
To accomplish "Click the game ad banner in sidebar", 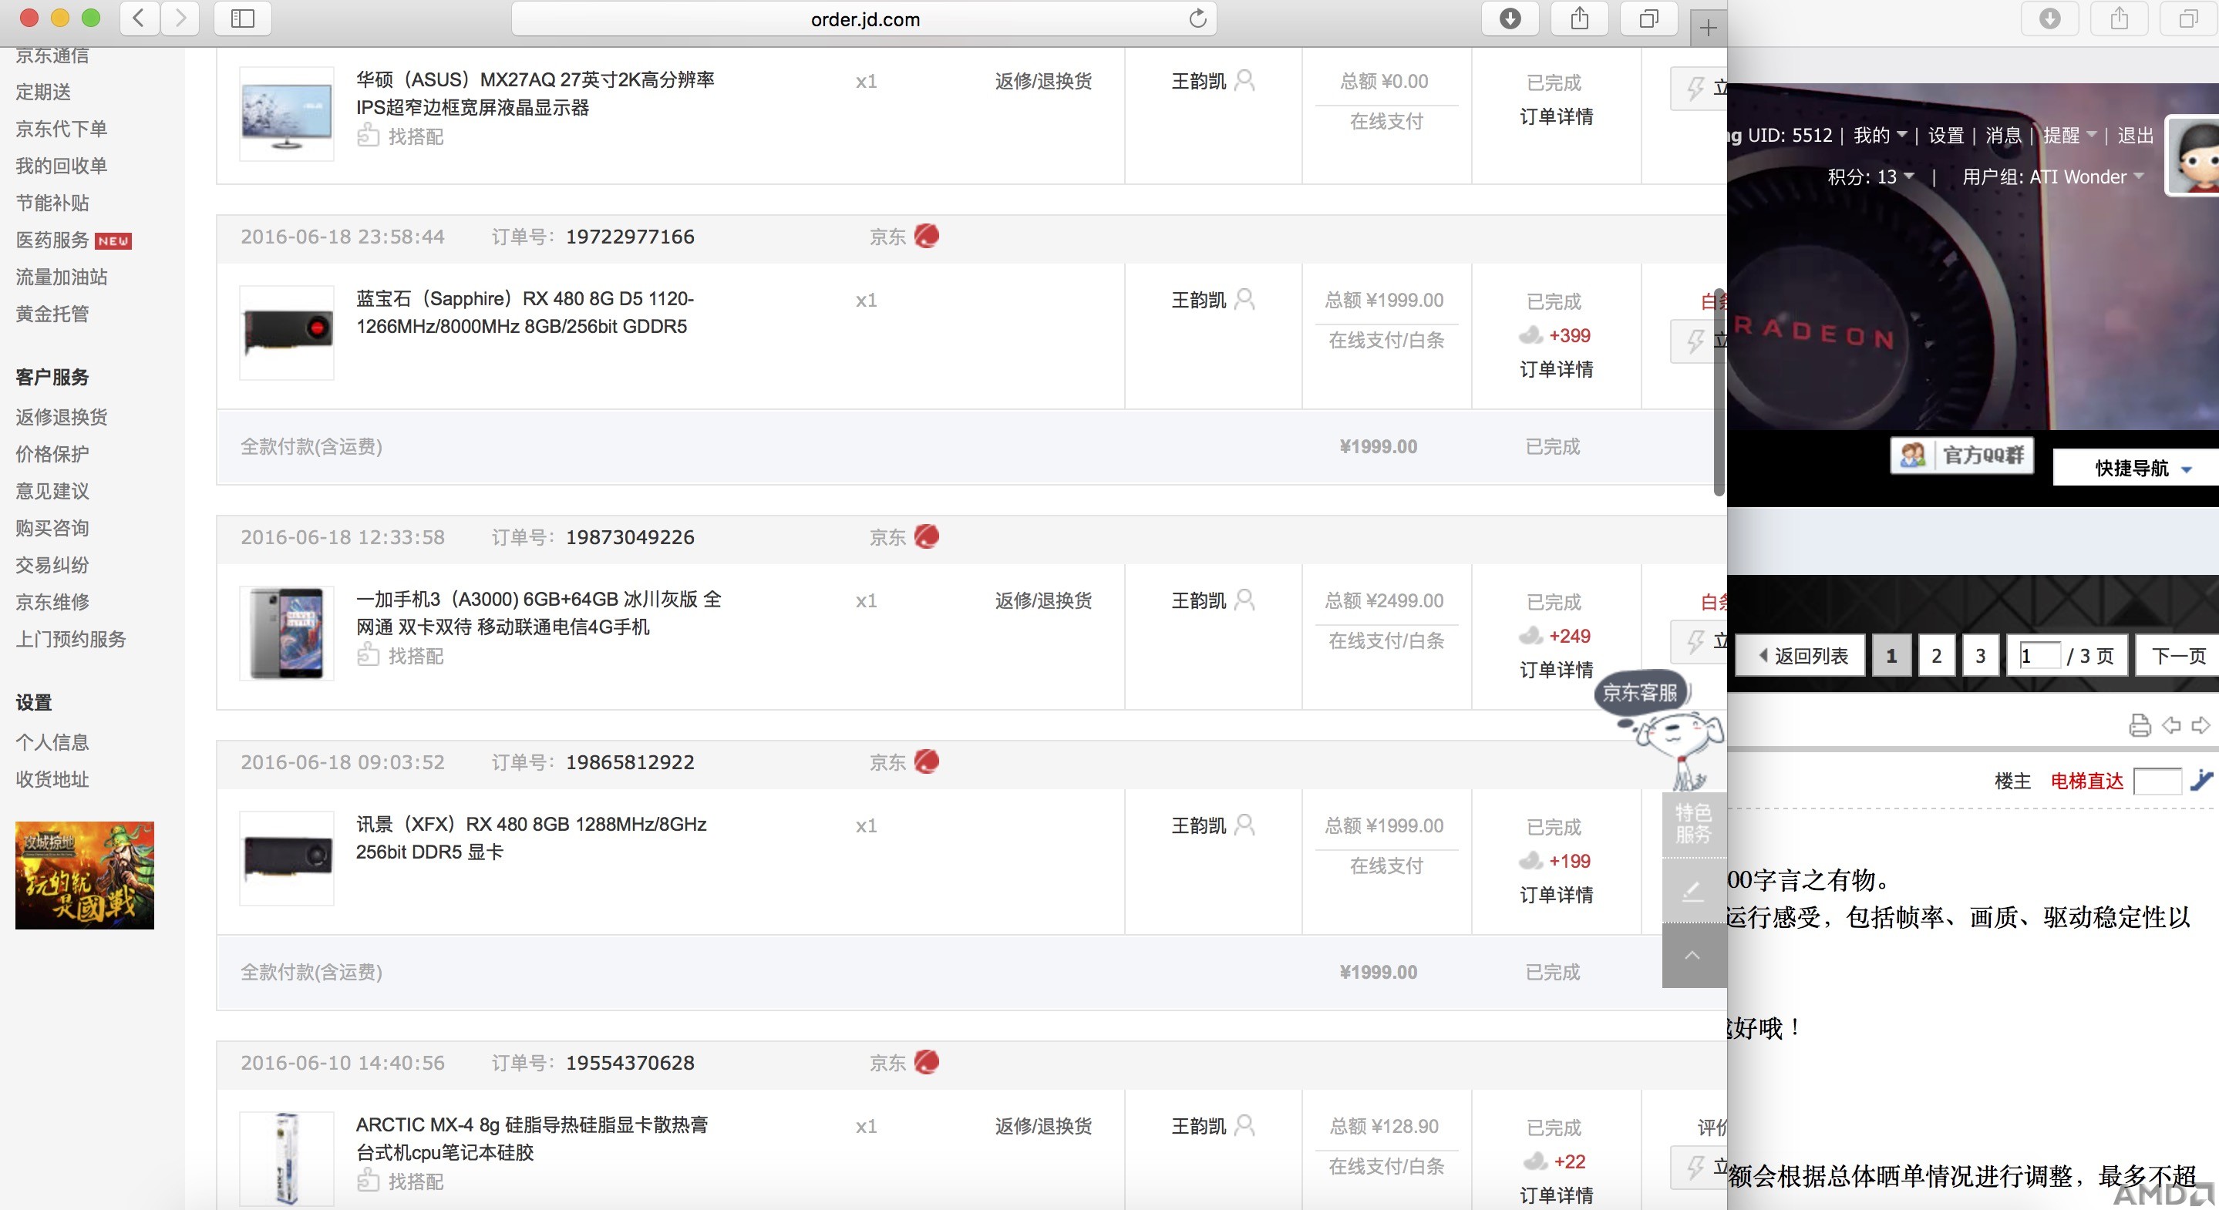I will click(x=84, y=875).
